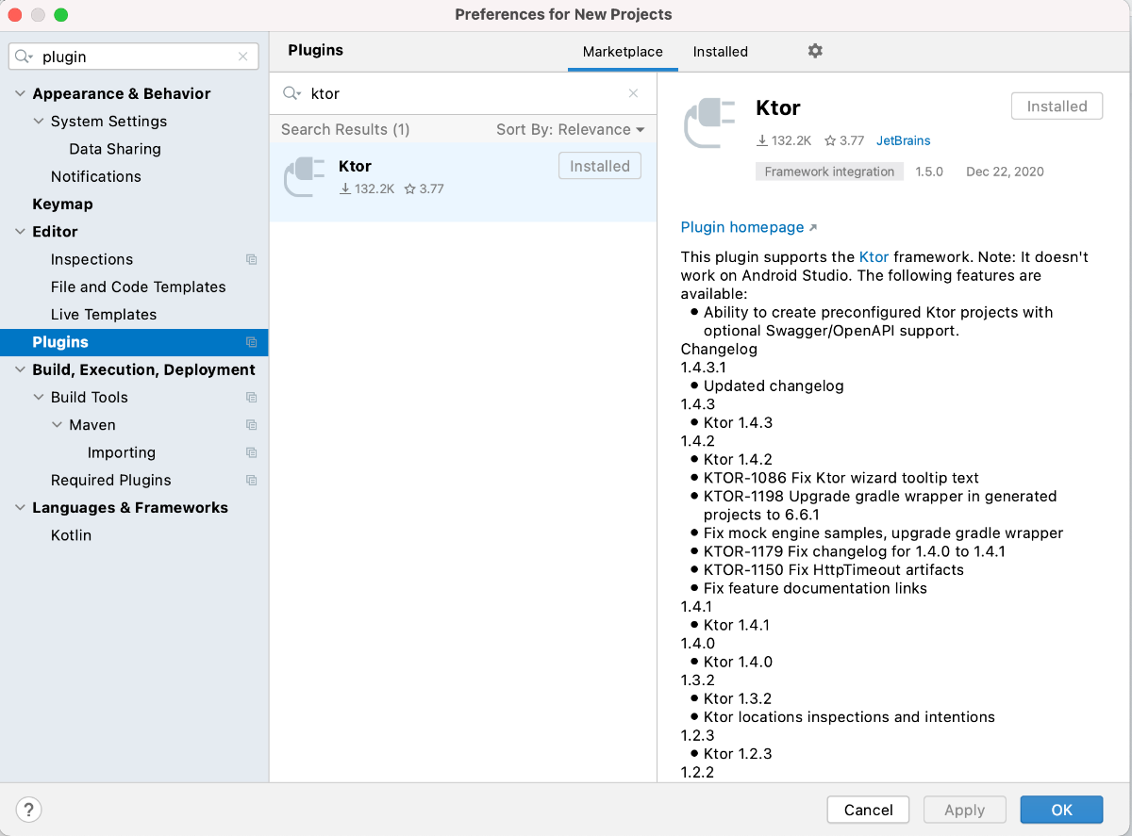Image resolution: width=1132 pixels, height=836 pixels.
Task: Open settings search history magnifier icon
Action: click(24, 57)
